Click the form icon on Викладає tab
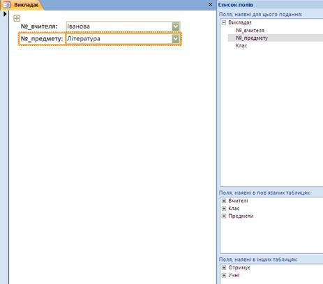 point(6,5)
